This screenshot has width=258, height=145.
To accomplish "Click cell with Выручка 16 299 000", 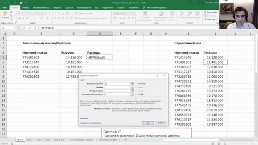I will 74,67.
